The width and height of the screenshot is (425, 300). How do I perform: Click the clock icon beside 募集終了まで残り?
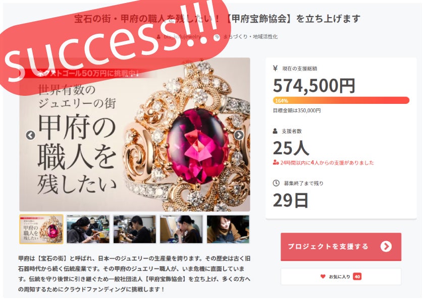click(x=276, y=183)
